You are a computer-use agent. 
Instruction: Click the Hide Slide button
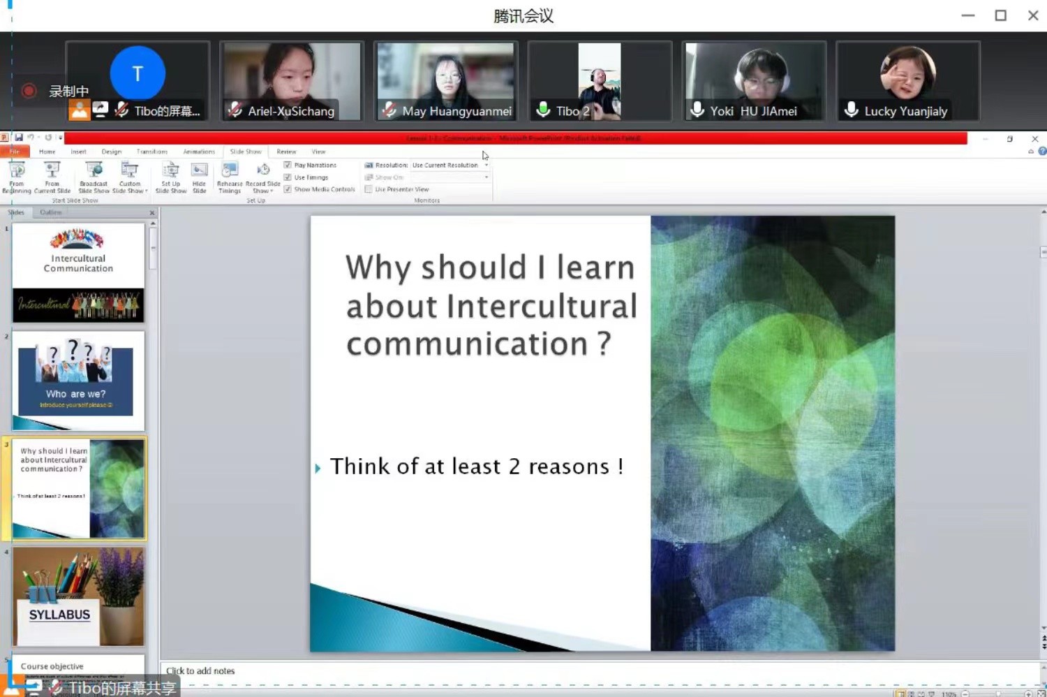(200, 177)
